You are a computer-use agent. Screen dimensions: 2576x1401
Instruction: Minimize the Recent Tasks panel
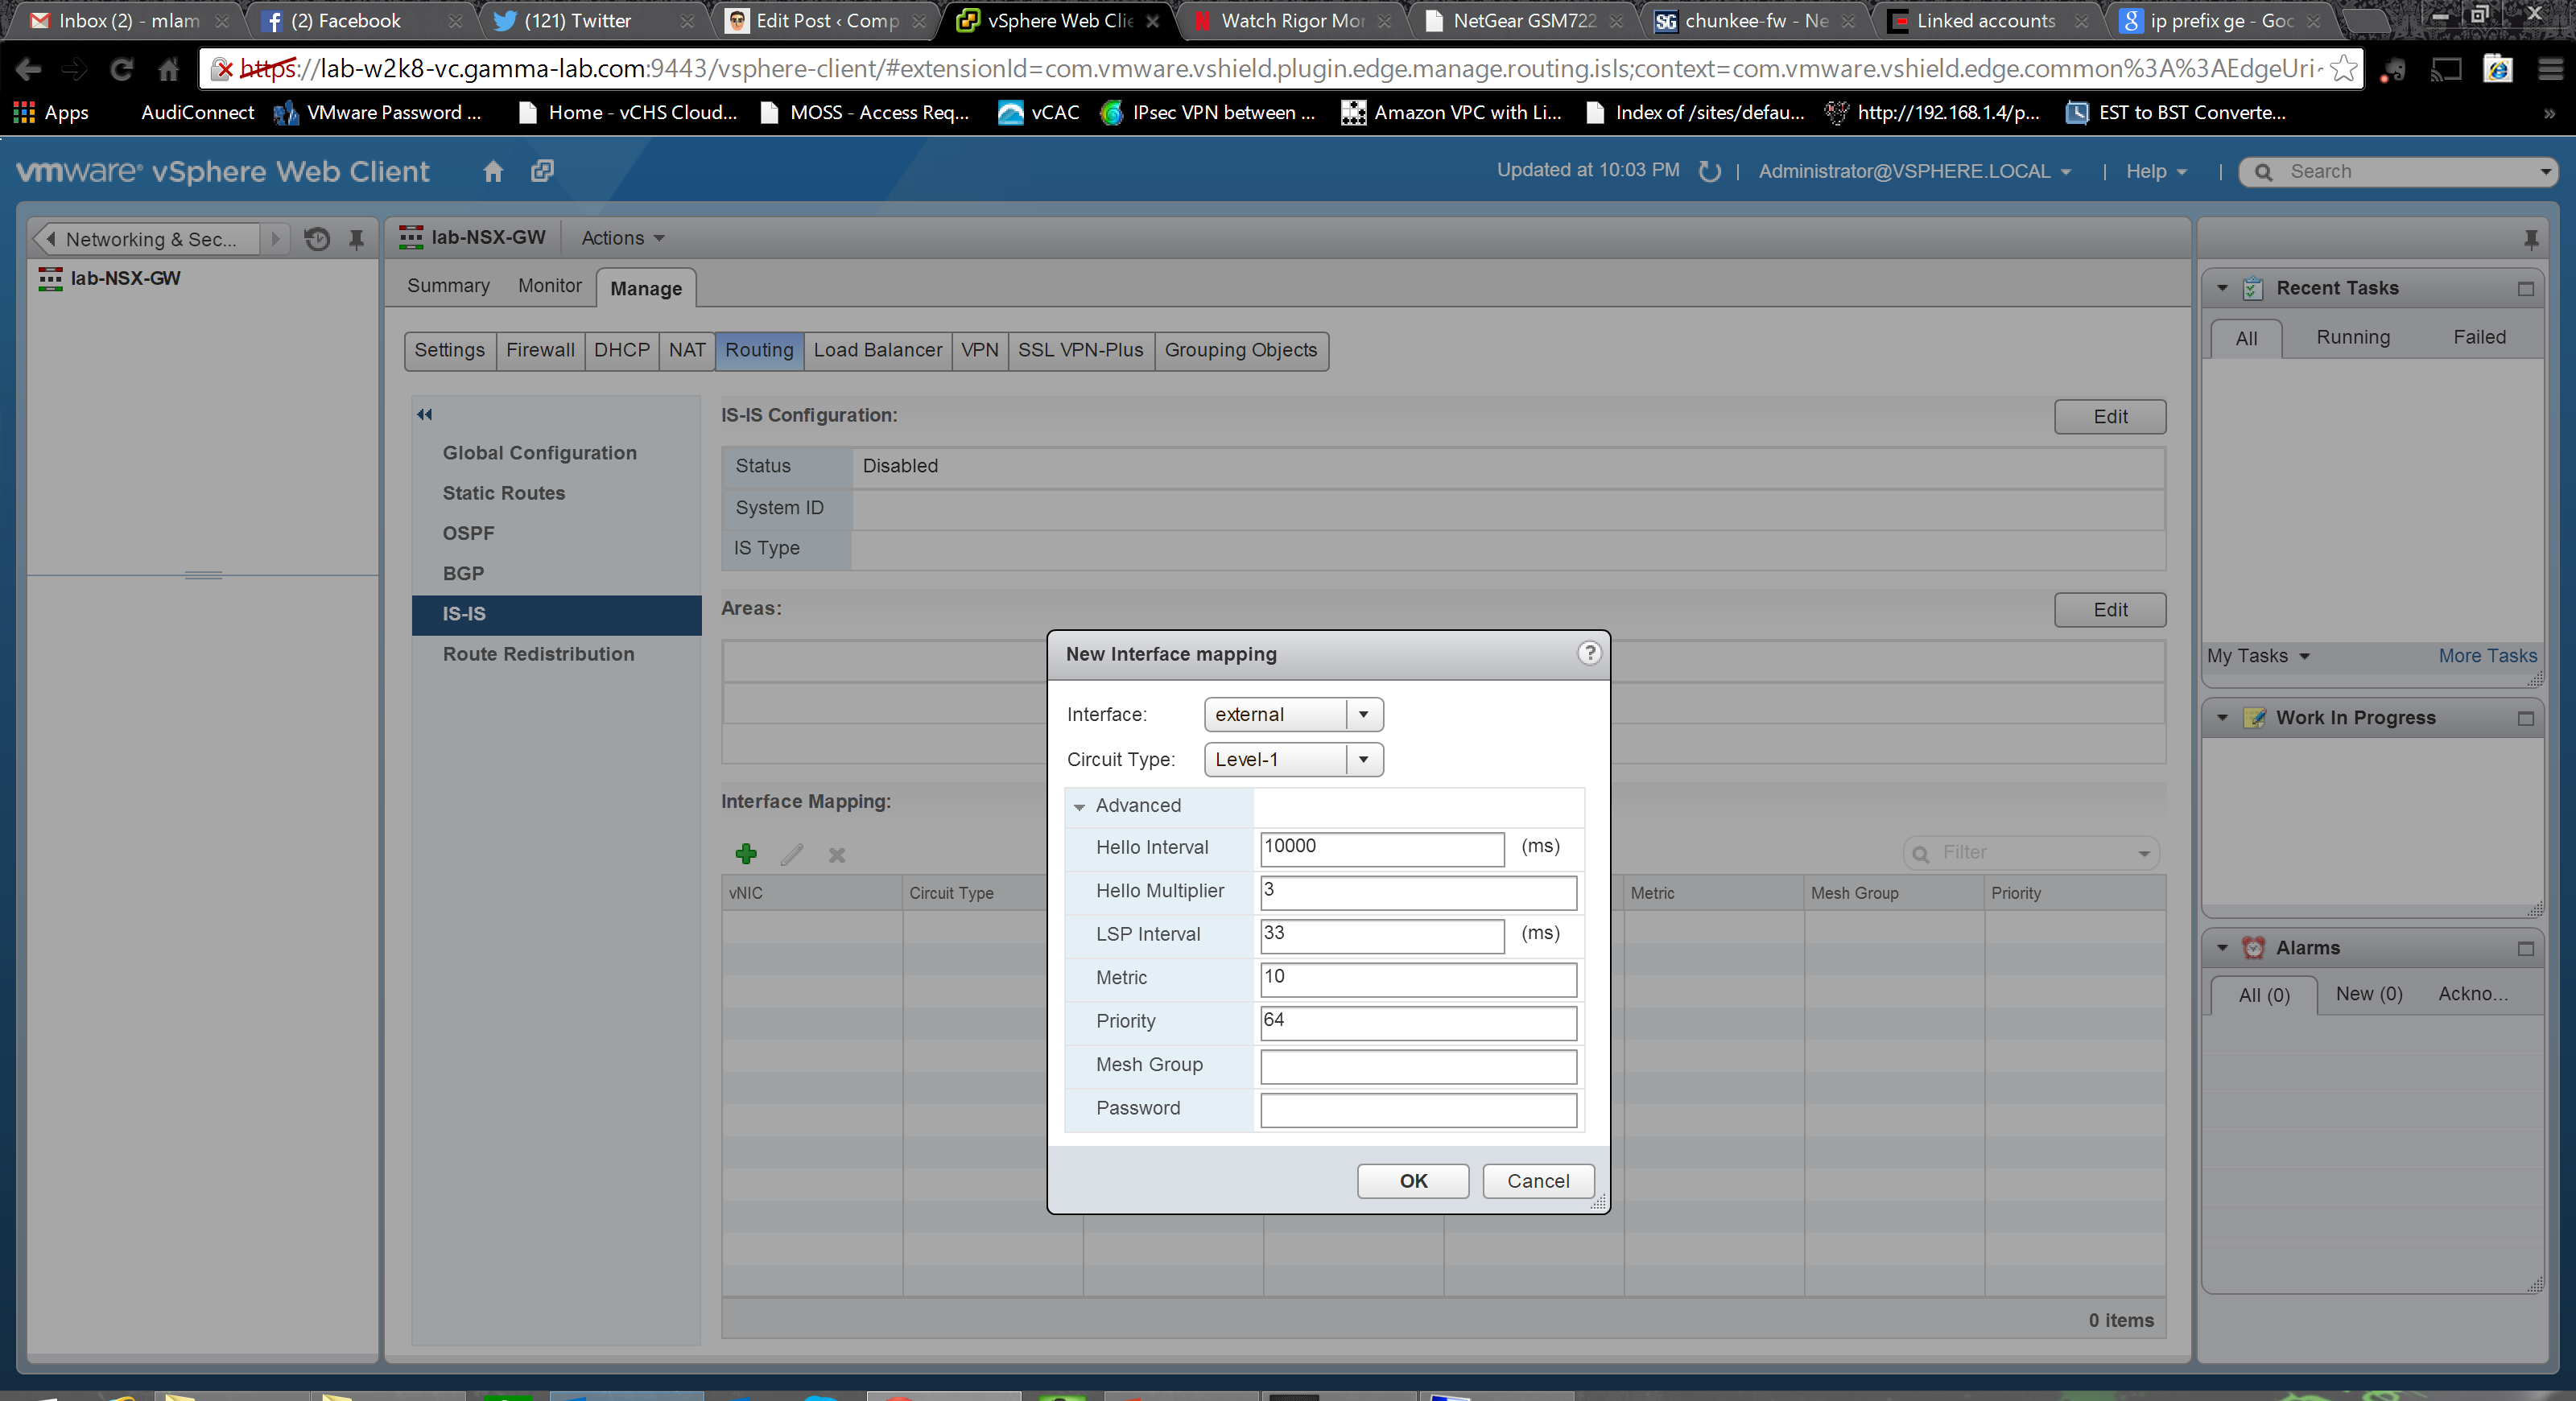2525,289
